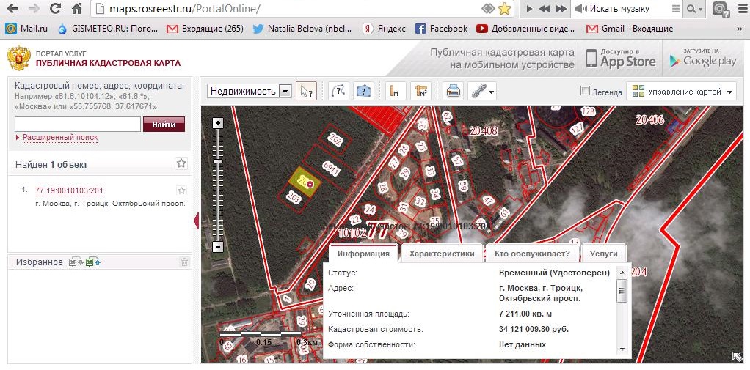Expand popup with corner resize arrow

click(736, 355)
